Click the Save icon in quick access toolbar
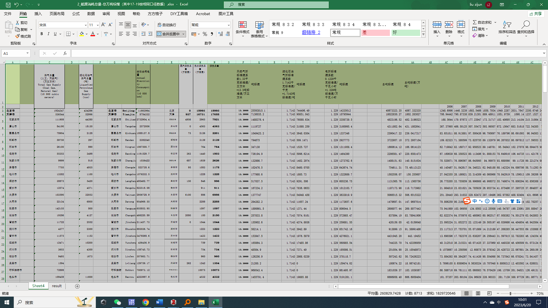Viewport: 548px width, 308px height. point(8,5)
